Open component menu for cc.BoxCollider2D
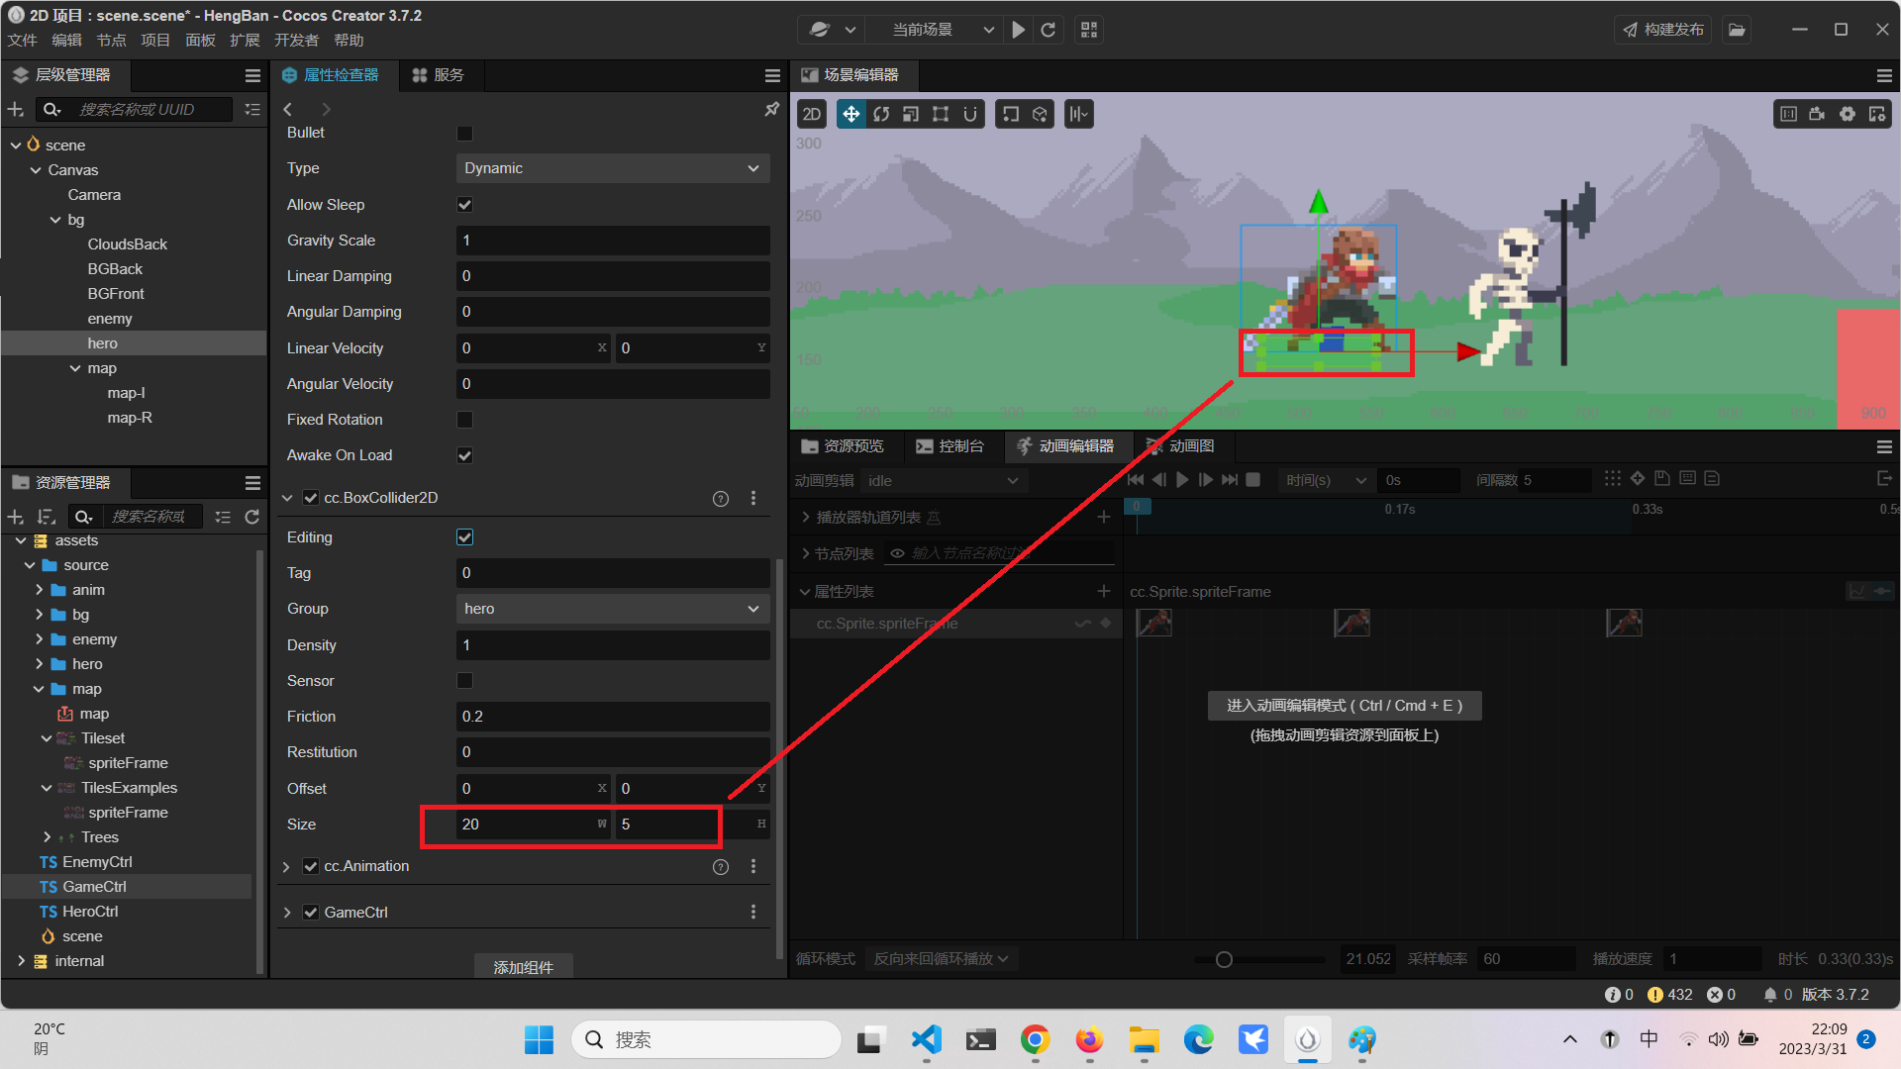The height and width of the screenshot is (1069, 1901). pos(753,498)
